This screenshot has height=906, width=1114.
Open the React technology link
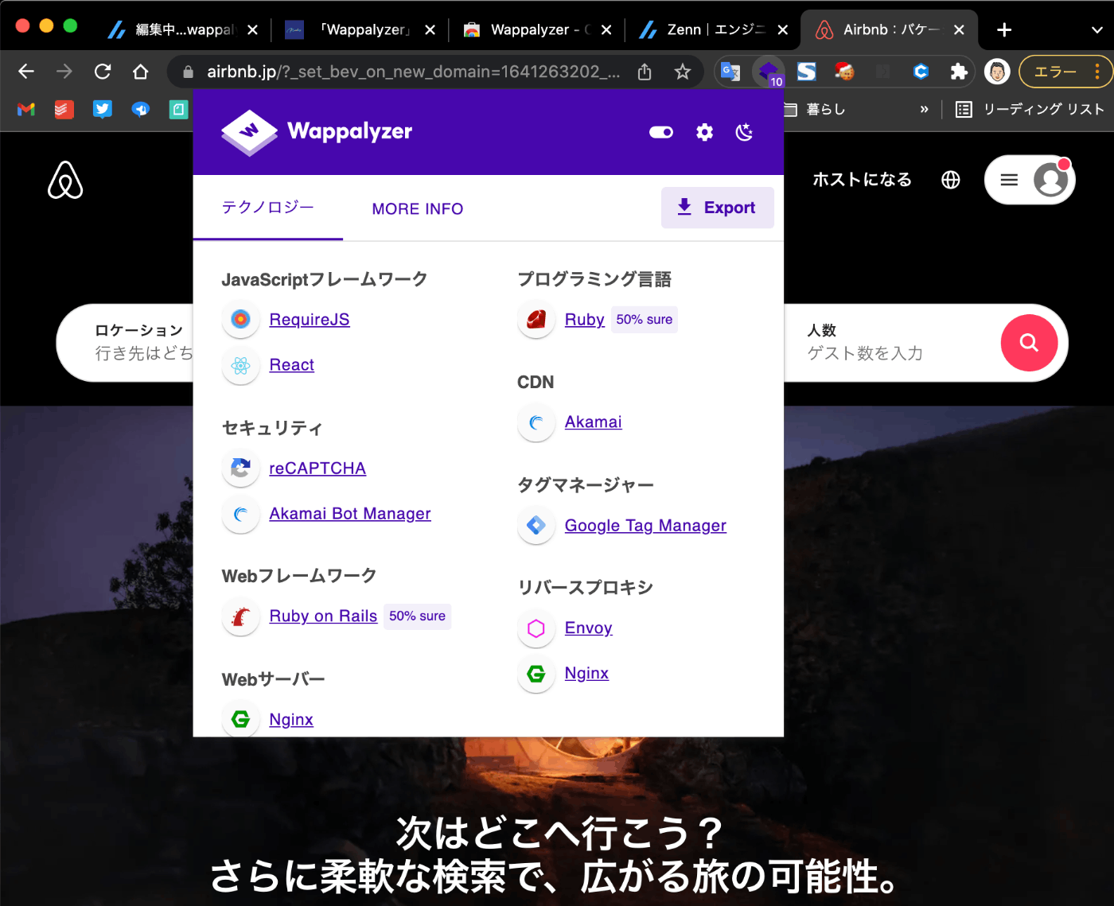(291, 364)
